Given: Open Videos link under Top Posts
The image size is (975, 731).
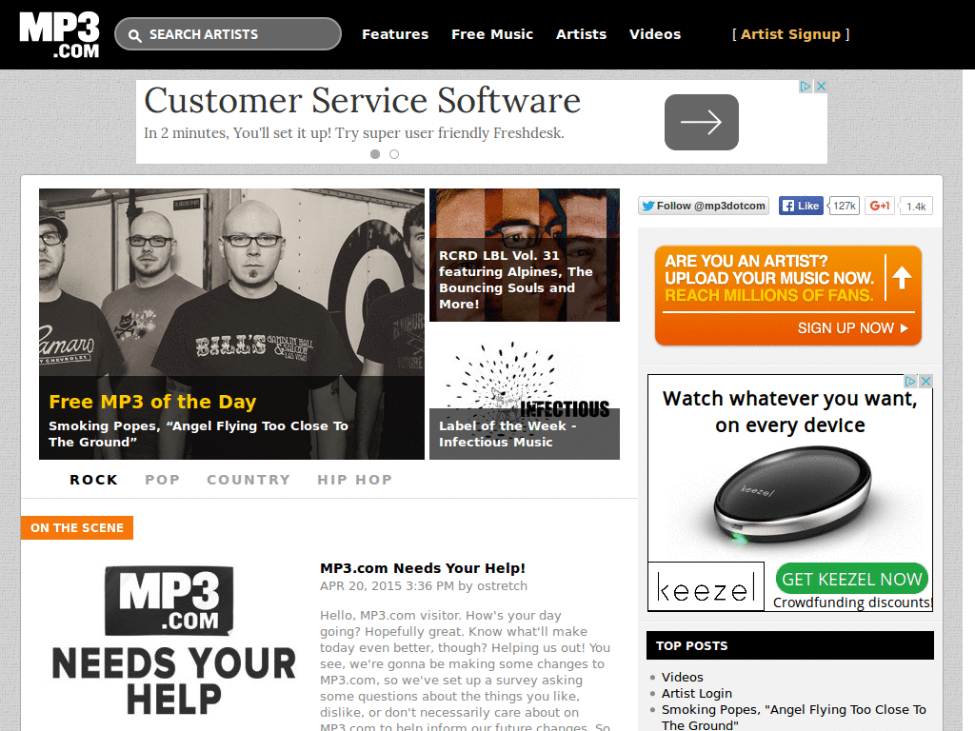Looking at the screenshot, I should tap(682, 677).
